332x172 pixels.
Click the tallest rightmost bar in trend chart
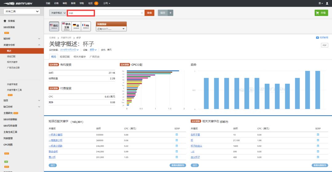[x=318, y=90]
